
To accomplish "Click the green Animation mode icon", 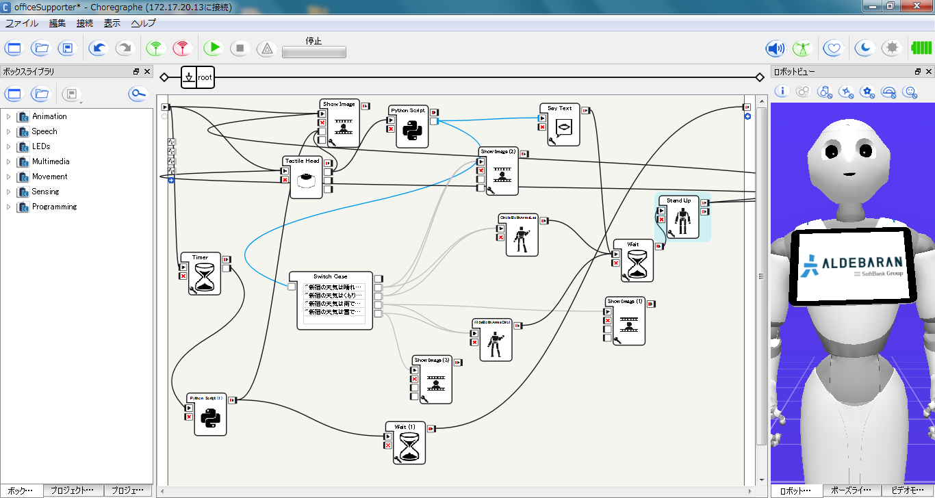I will 801,49.
